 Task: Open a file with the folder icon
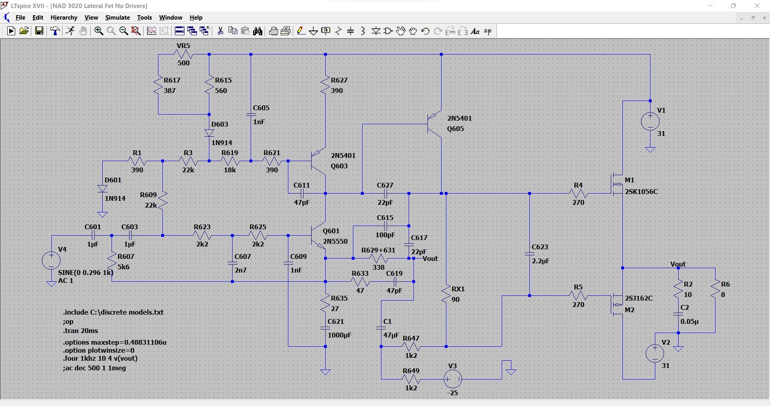[x=24, y=31]
